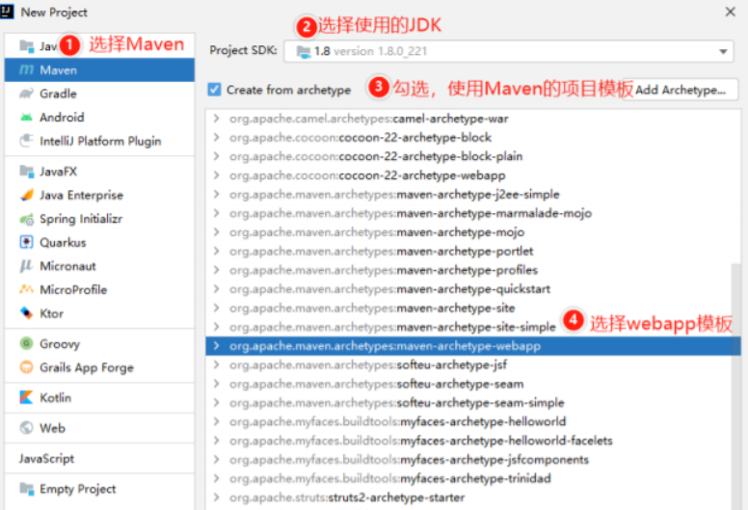Click the Kotlin K icon
Screen dimensions: 748x510
27,397
